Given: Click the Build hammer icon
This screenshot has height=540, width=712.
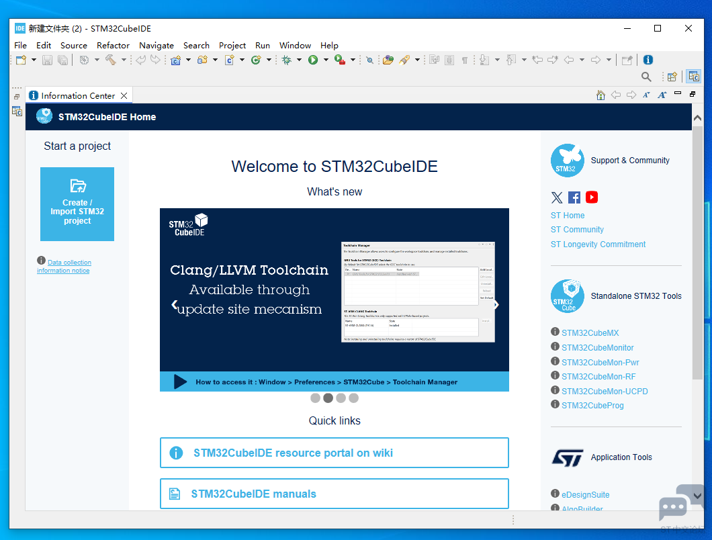Looking at the screenshot, I should (x=110, y=60).
